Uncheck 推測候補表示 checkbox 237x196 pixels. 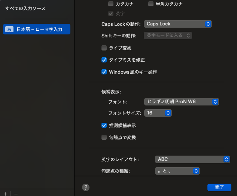coord(104,125)
